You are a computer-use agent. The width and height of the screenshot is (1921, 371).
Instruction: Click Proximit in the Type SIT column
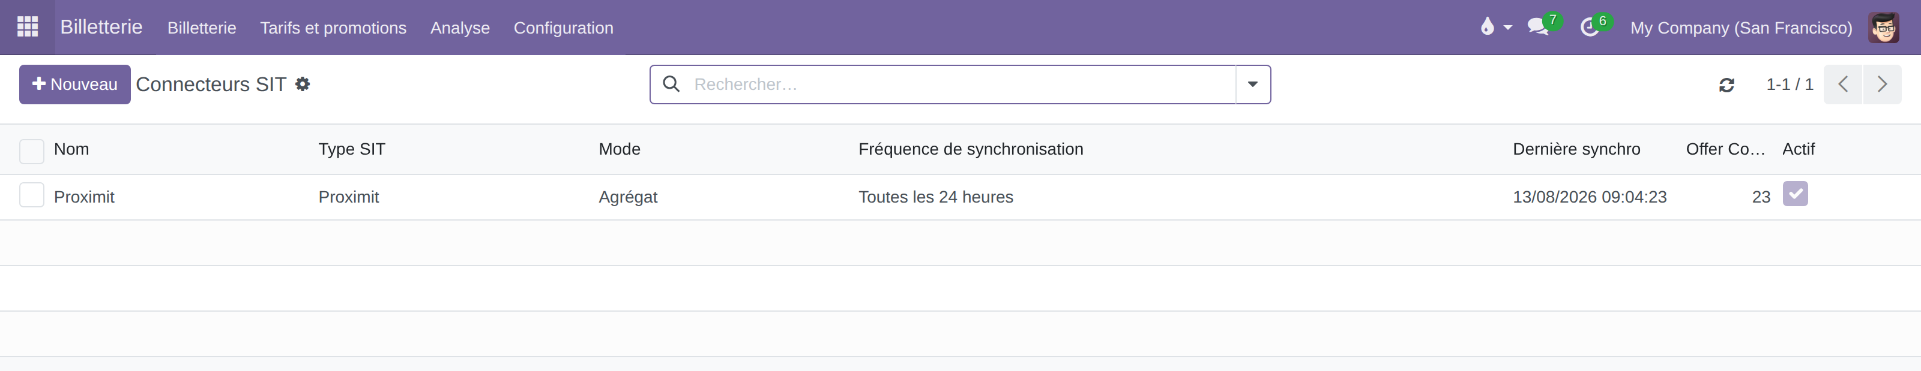point(348,197)
